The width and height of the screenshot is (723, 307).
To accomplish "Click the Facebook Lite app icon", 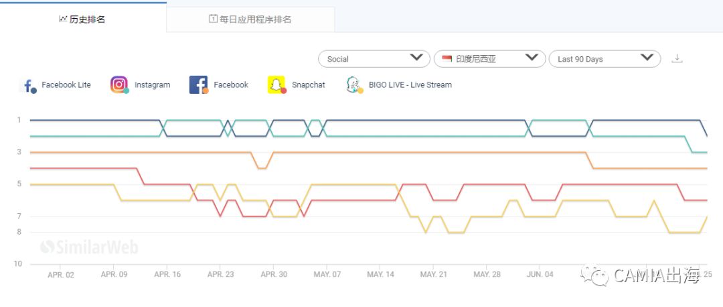I will pyautogui.click(x=29, y=85).
